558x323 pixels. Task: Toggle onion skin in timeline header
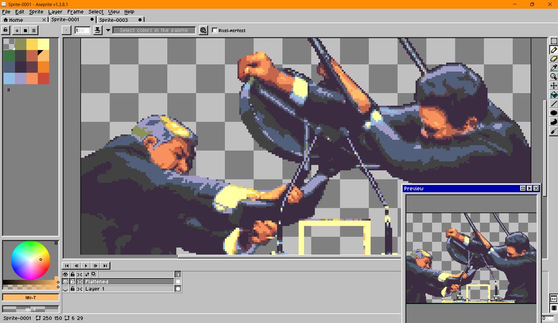point(94,274)
